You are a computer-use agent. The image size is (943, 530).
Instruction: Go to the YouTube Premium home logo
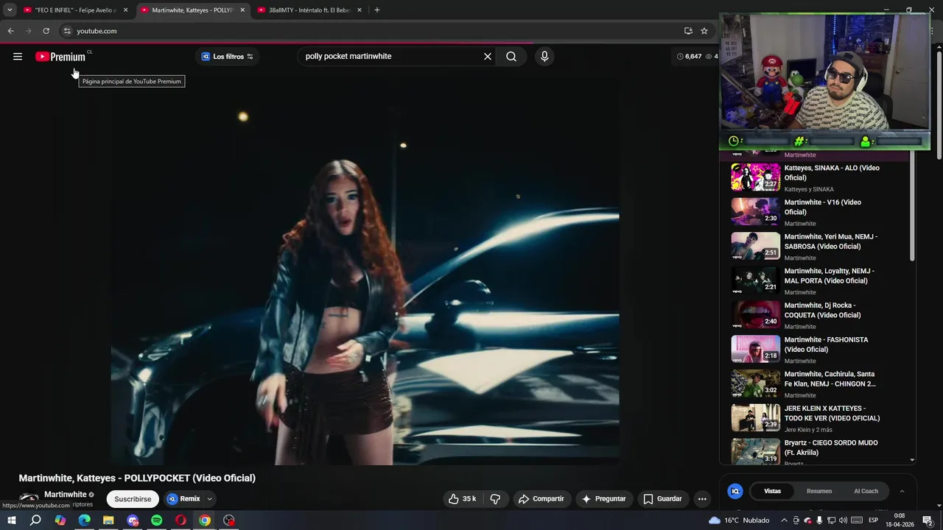(60, 57)
